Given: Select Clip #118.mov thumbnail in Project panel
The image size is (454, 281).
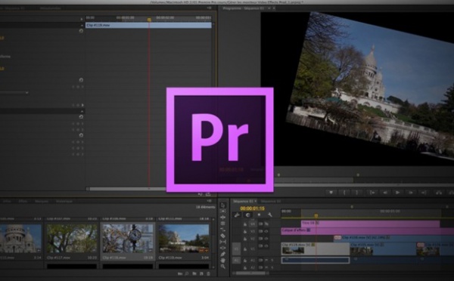Looking at the screenshot, I should [127, 238].
